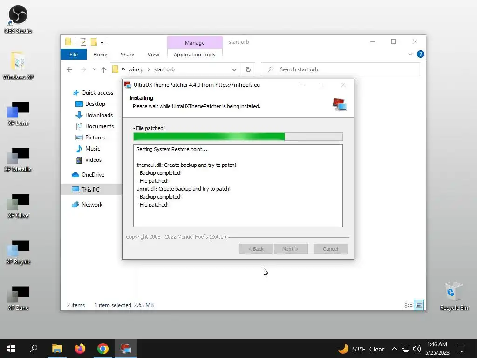The height and width of the screenshot is (358, 477).
Task: Go up one folder level in Explorer
Action: click(104, 69)
